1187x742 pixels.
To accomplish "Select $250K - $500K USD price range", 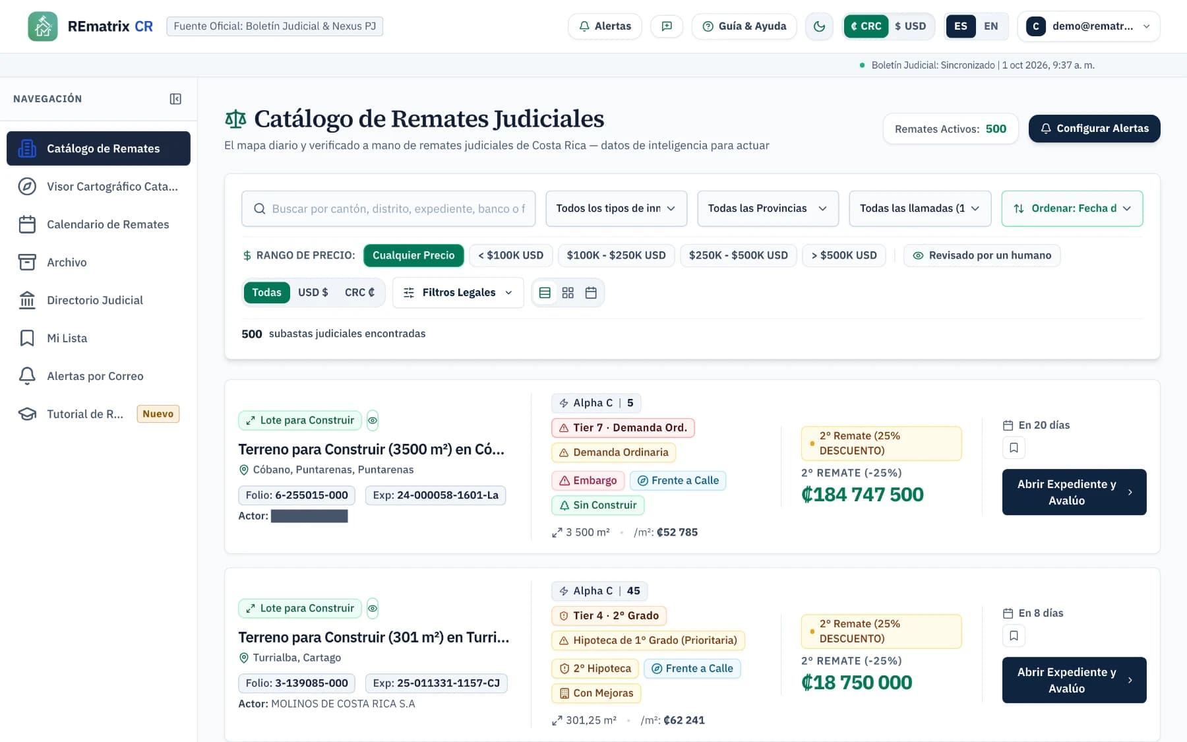I will coord(738,255).
